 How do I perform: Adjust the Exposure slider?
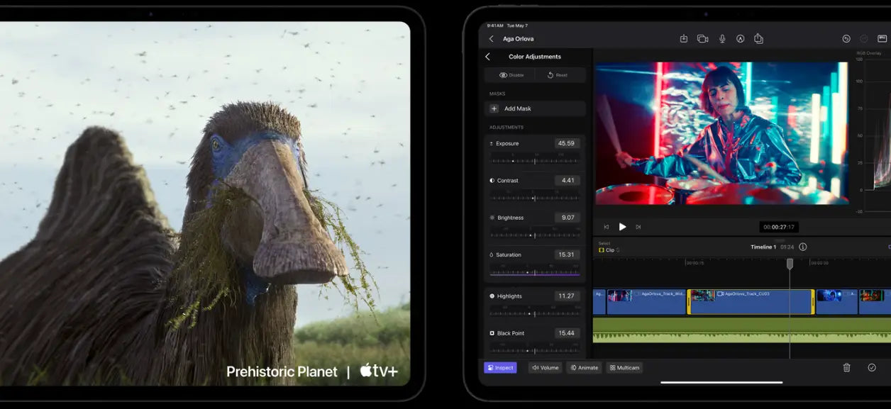pyautogui.click(x=535, y=160)
